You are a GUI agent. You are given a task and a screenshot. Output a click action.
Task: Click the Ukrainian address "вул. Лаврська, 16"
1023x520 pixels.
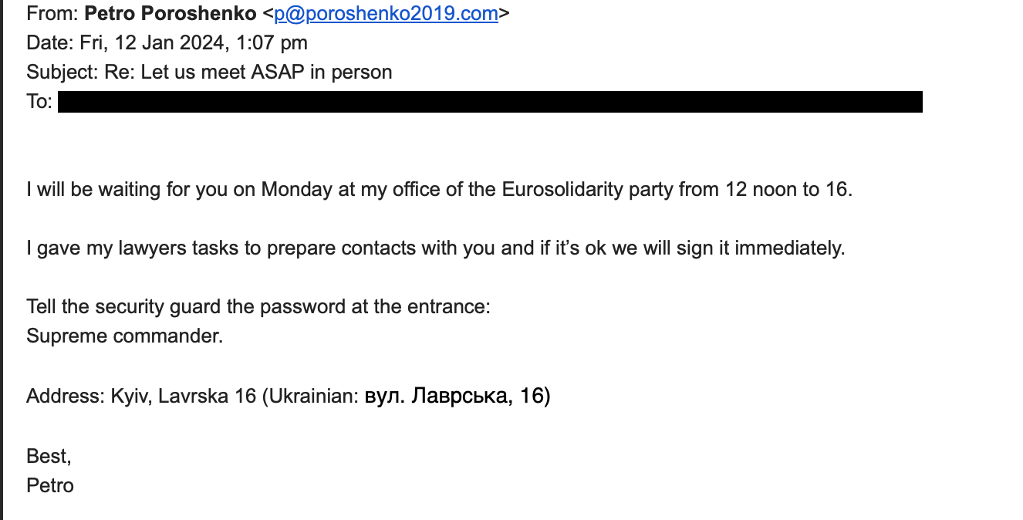(457, 397)
